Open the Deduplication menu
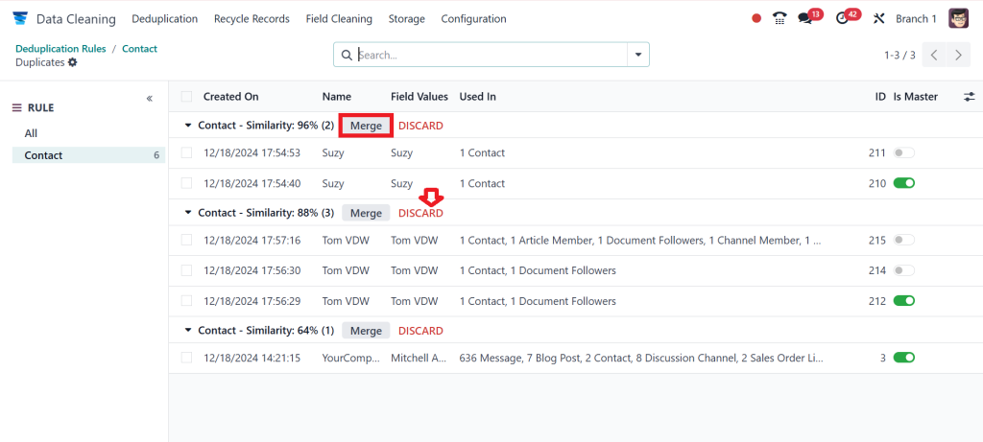The height and width of the screenshot is (442, 983). (x=165, y=19)
